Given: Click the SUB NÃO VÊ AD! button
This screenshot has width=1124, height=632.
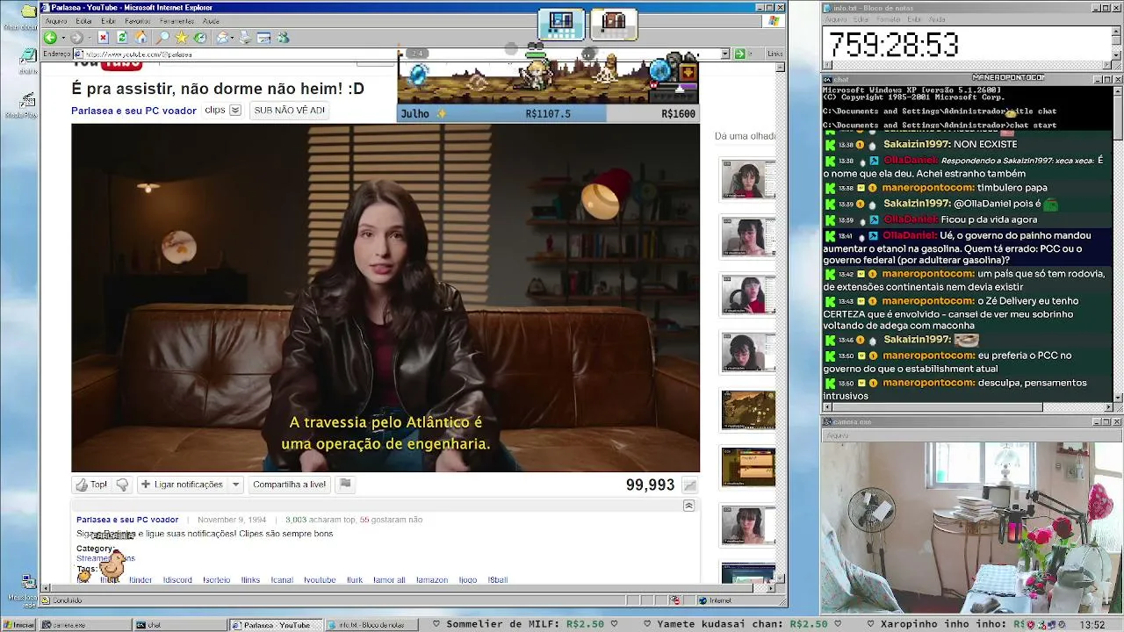Looking at the screenshot, I should tap(290, 111).
